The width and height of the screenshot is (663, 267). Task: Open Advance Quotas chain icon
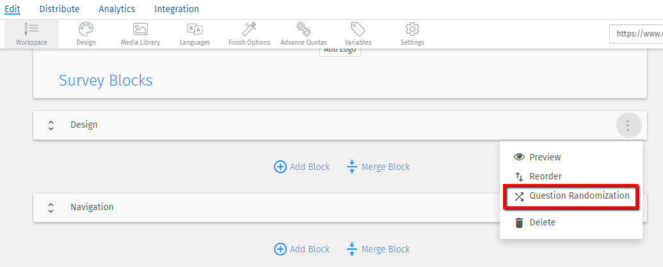(x=303, y=29)
